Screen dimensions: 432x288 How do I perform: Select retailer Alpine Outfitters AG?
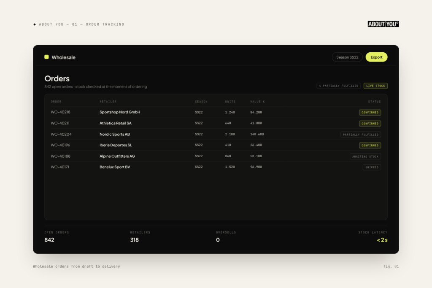coord(117,156)
